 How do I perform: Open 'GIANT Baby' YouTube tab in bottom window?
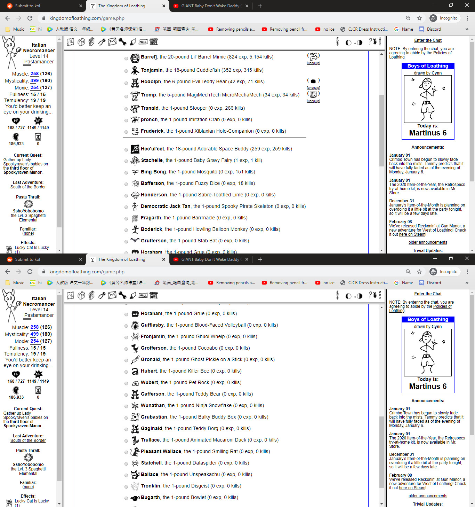tap(211, 259)
